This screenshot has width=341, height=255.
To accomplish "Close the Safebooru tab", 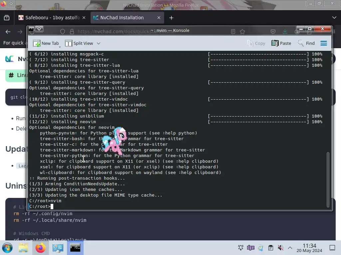I will click(84, 18).
